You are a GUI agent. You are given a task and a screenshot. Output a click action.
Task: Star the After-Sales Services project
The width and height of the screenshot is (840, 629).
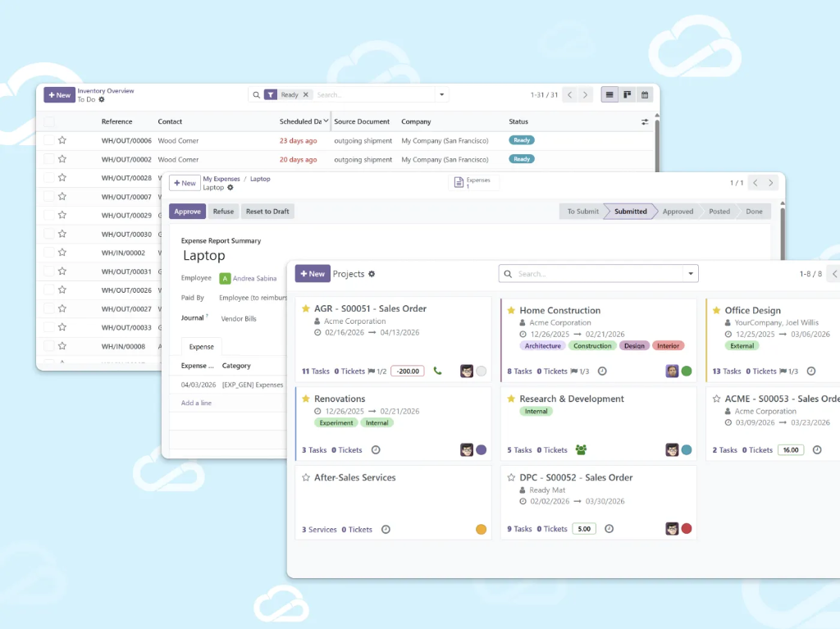point(306,477)
